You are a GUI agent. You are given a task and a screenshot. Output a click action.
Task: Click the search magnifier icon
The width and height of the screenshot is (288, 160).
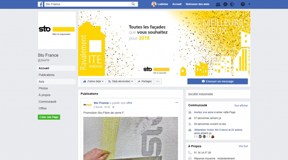pos(133,4)
